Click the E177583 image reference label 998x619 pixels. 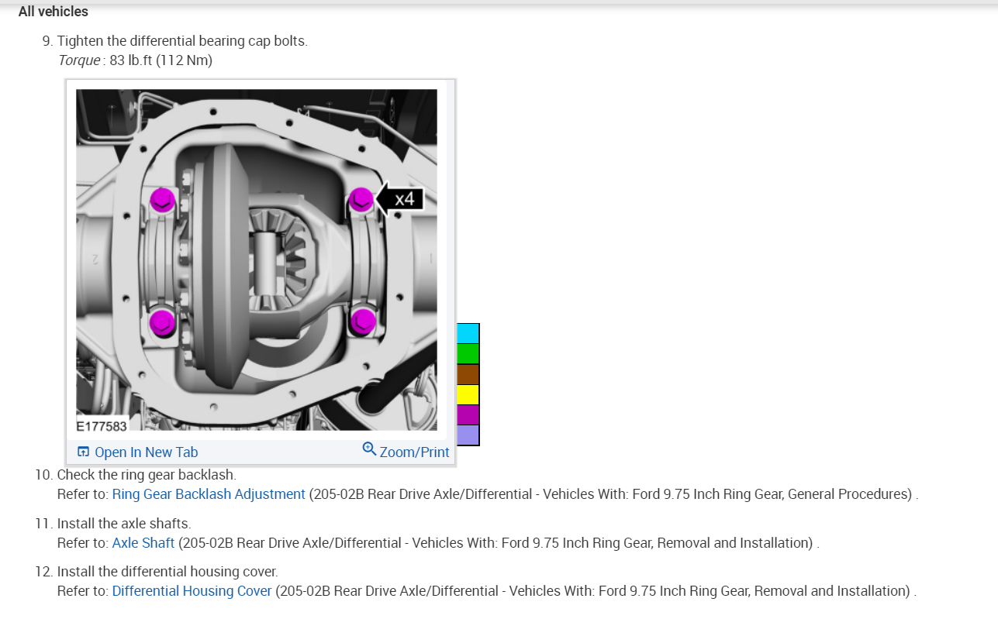pos(102,425)
